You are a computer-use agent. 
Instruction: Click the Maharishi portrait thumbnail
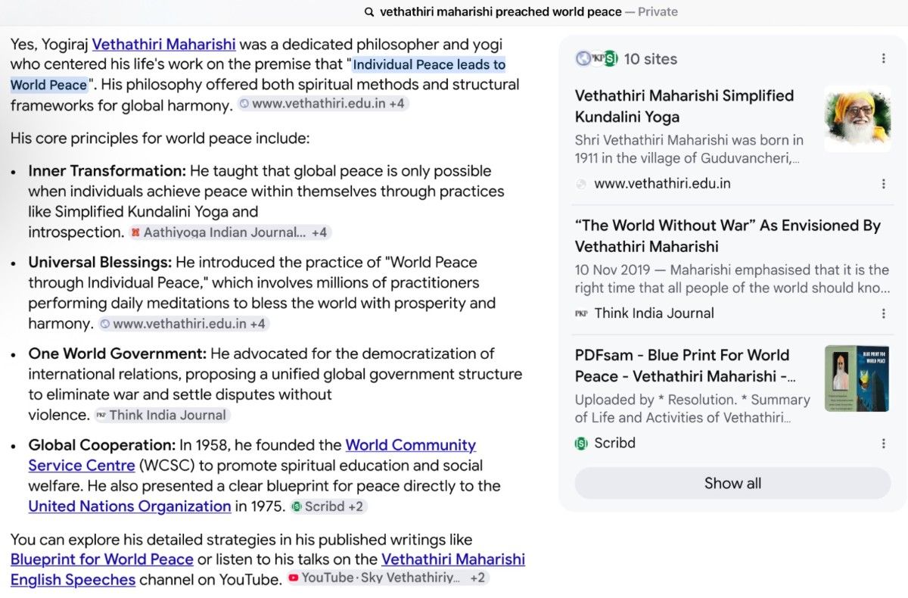coord(857,119)
